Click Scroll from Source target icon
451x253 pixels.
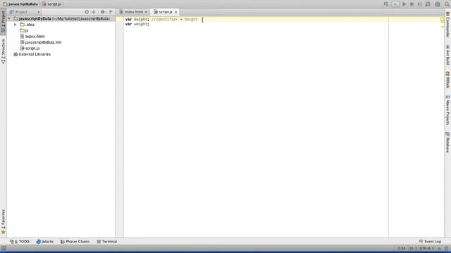[x=87, y=12]
